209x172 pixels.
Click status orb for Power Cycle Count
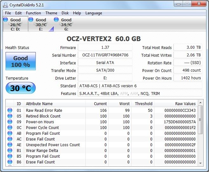click(10, 127)
